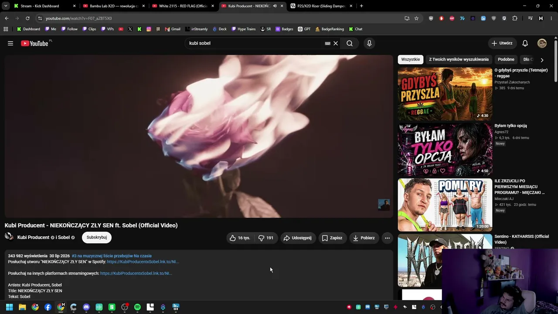Click the YouTube search input field
Screen dimensions: 558x314
pyautogui.click(x=255, y=43)
